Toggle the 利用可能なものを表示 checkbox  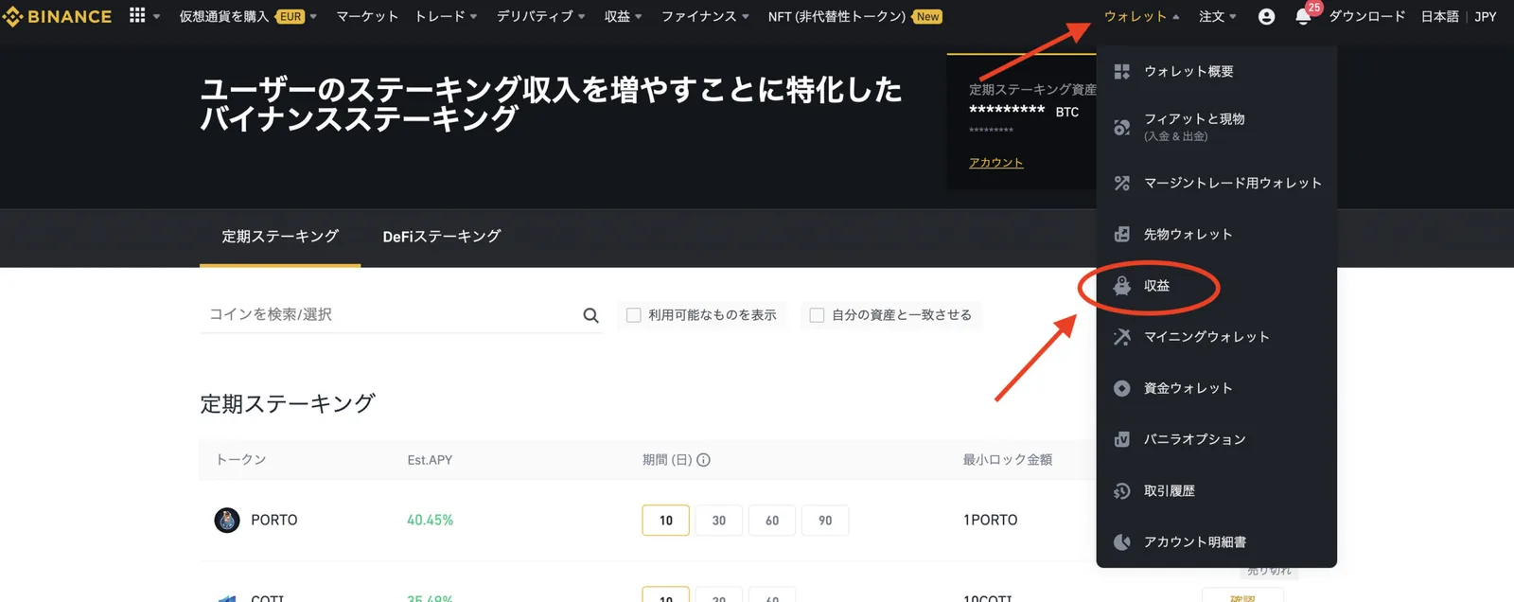coord(634,315)
